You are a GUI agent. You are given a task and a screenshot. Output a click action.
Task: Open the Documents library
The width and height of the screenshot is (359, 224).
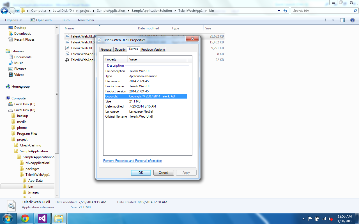[23, 57]
